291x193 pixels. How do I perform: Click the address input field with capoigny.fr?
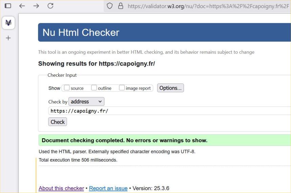[x=169, y=111]
